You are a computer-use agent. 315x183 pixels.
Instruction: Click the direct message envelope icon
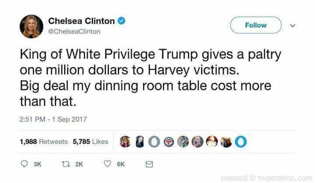click(x=149, y=164)
